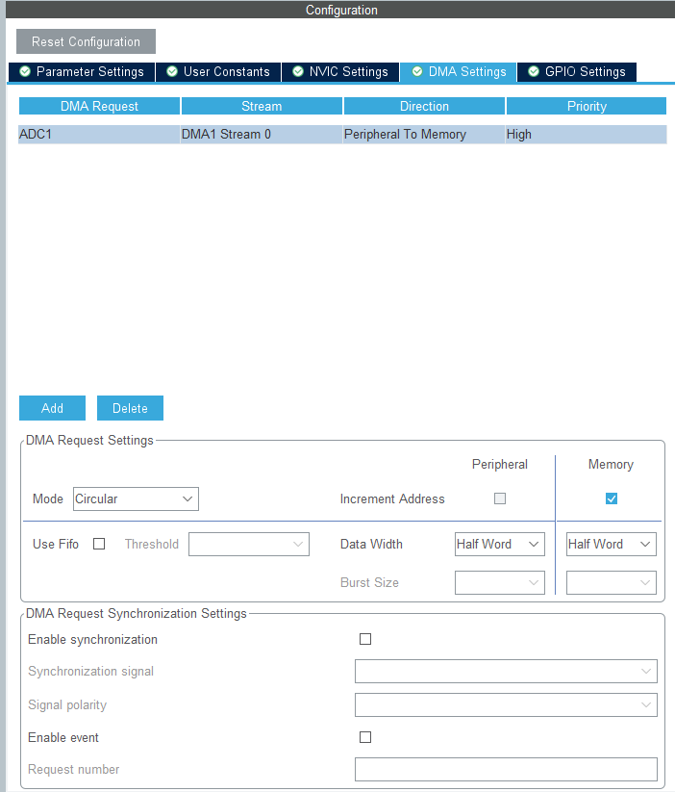Toggle the Peripheral Increment Address checkbox

(500, 498)
